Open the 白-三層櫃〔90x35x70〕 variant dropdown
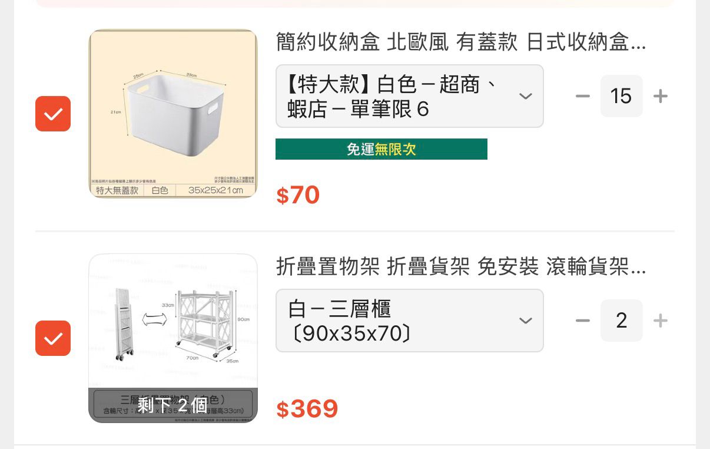 400,321
